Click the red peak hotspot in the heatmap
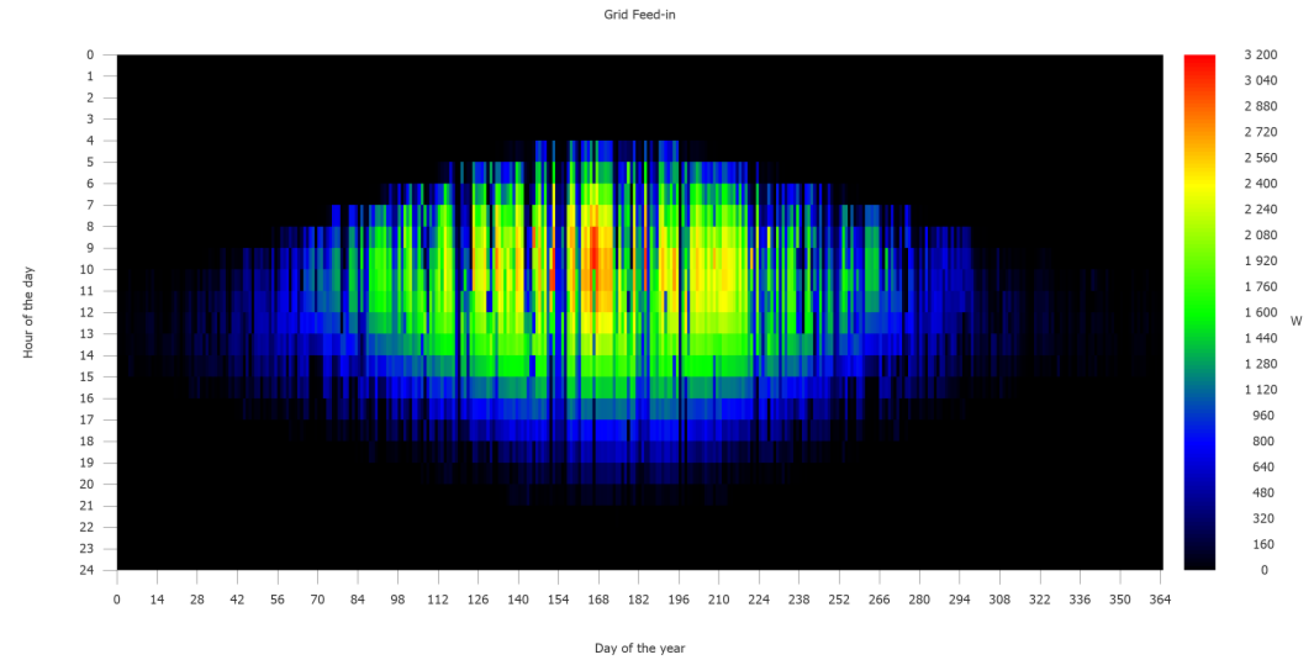 pyautogui.click(x=594, y=250)
